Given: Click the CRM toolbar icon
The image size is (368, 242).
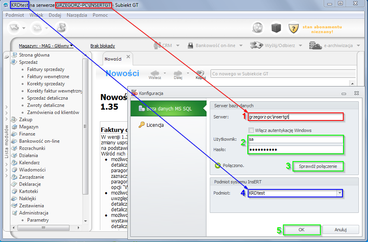Looking at the screenshot, I should (x=157, y=45).
